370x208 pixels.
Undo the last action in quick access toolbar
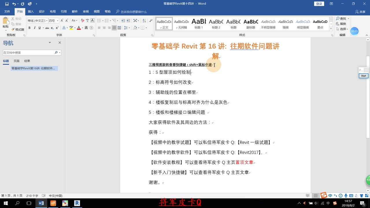pyautogui.click(x=14, y=4)
